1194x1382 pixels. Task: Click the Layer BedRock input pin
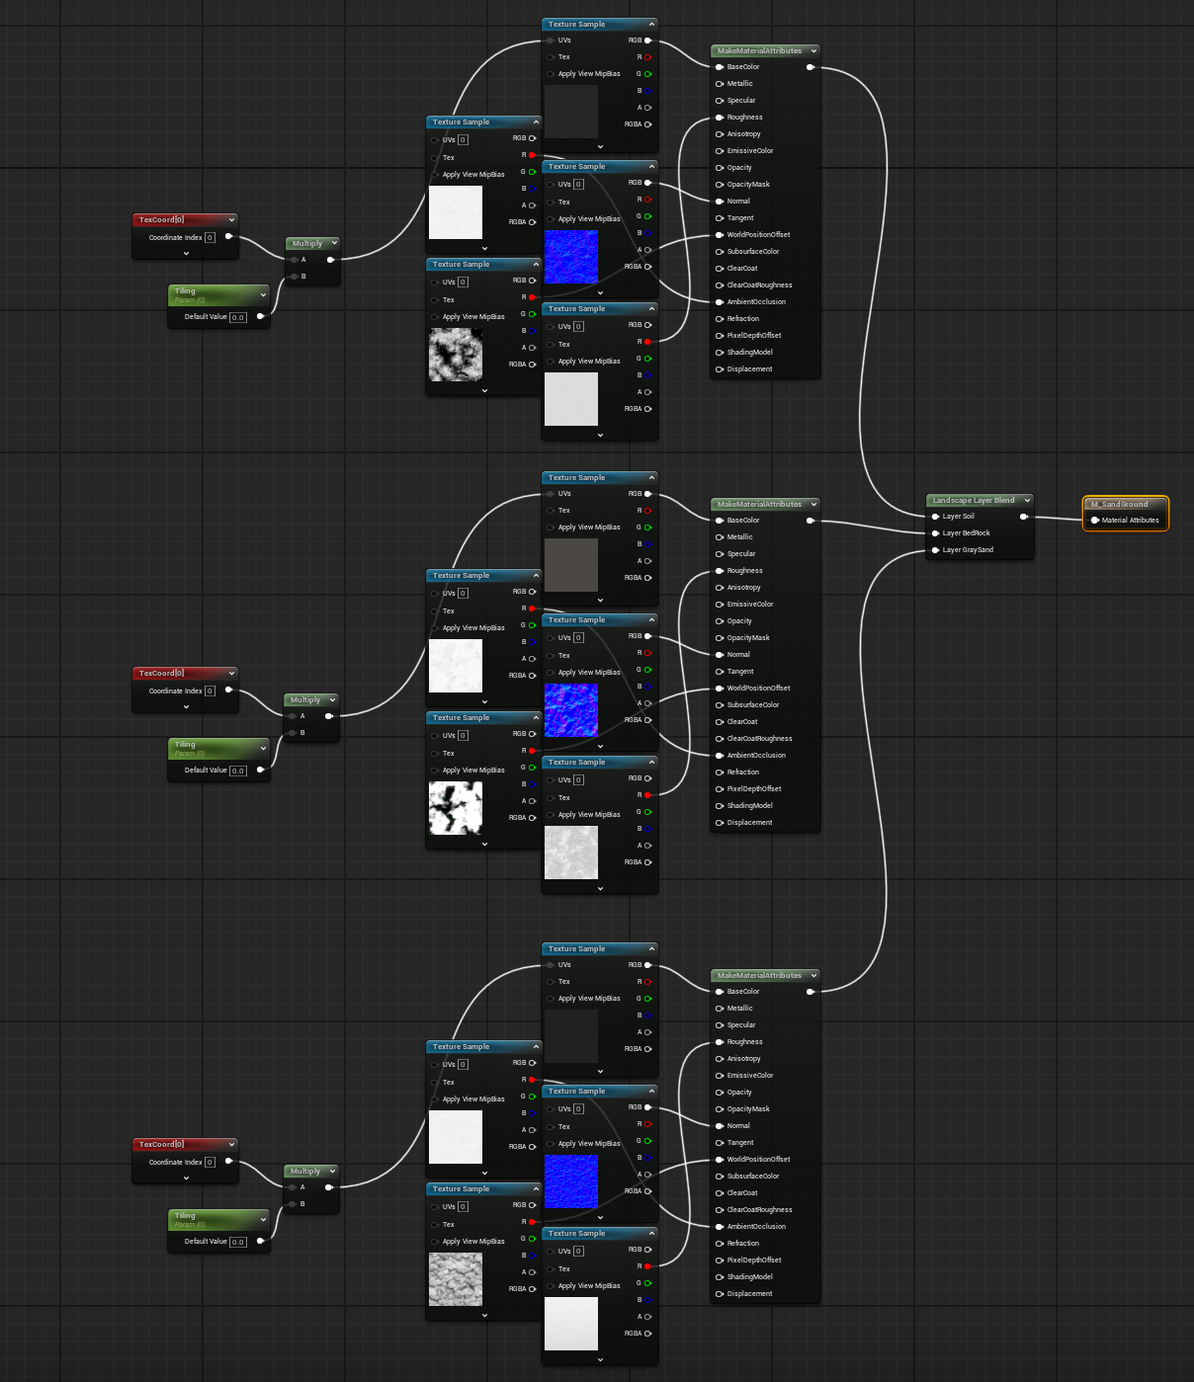tap(935, 533)
